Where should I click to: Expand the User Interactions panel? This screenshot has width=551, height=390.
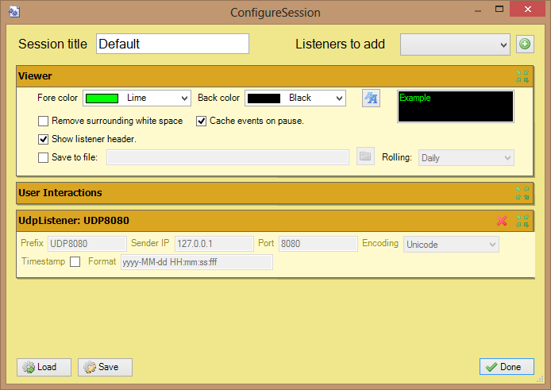[x=522, y=193]
